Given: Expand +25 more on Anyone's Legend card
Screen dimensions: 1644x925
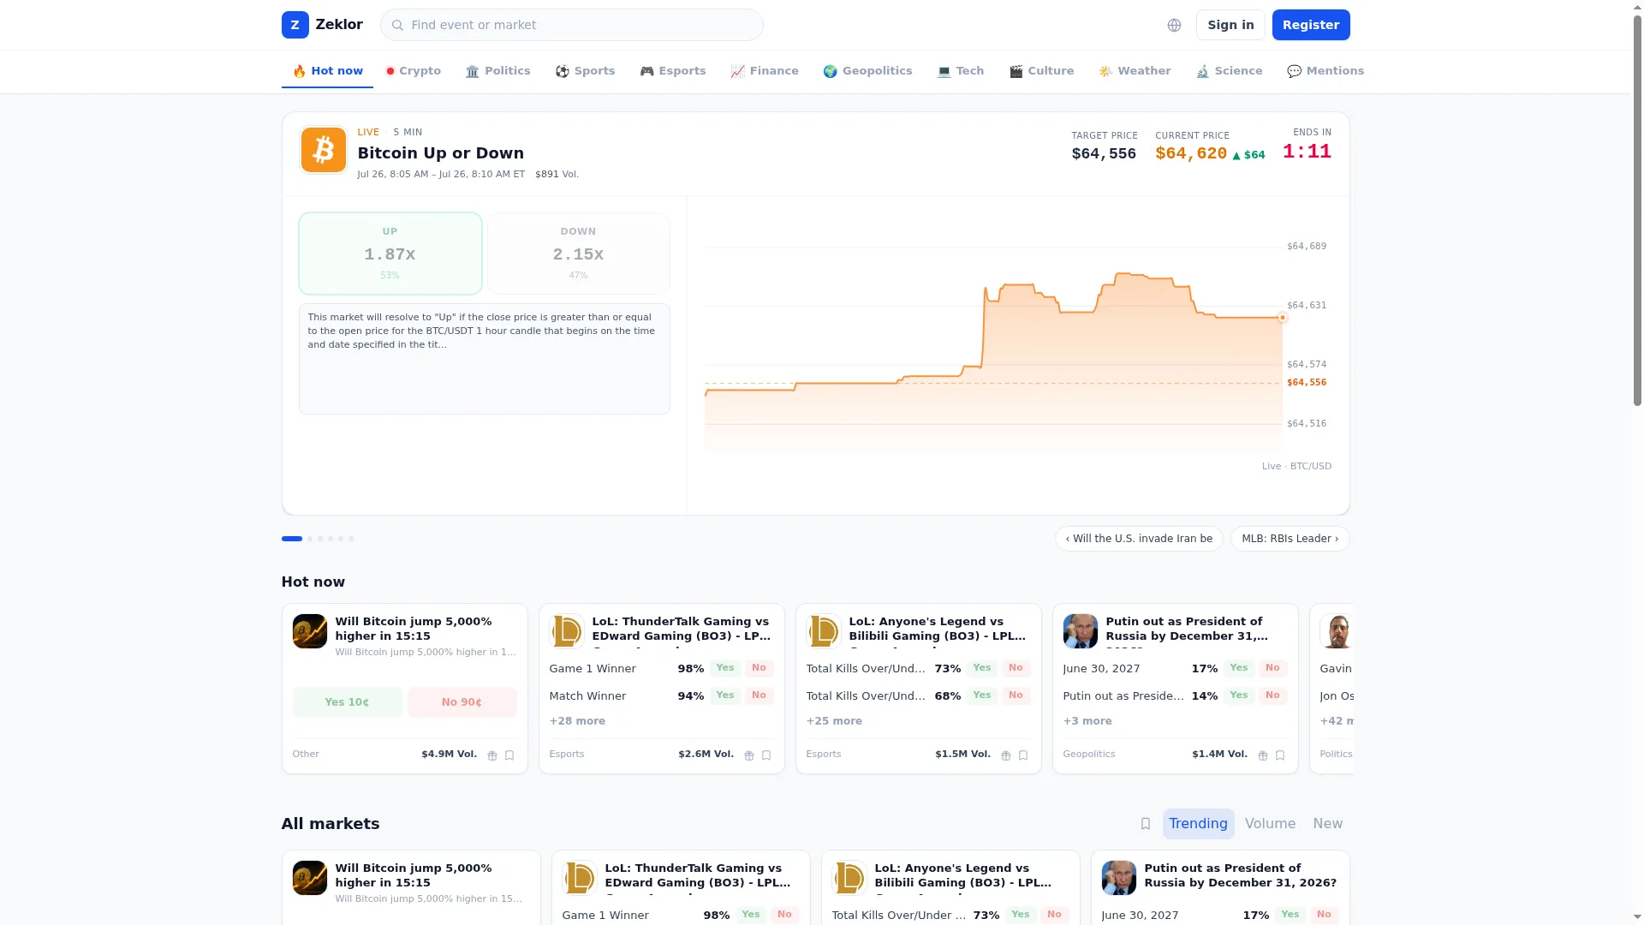Looking at the screenshot, I should 834,721.
